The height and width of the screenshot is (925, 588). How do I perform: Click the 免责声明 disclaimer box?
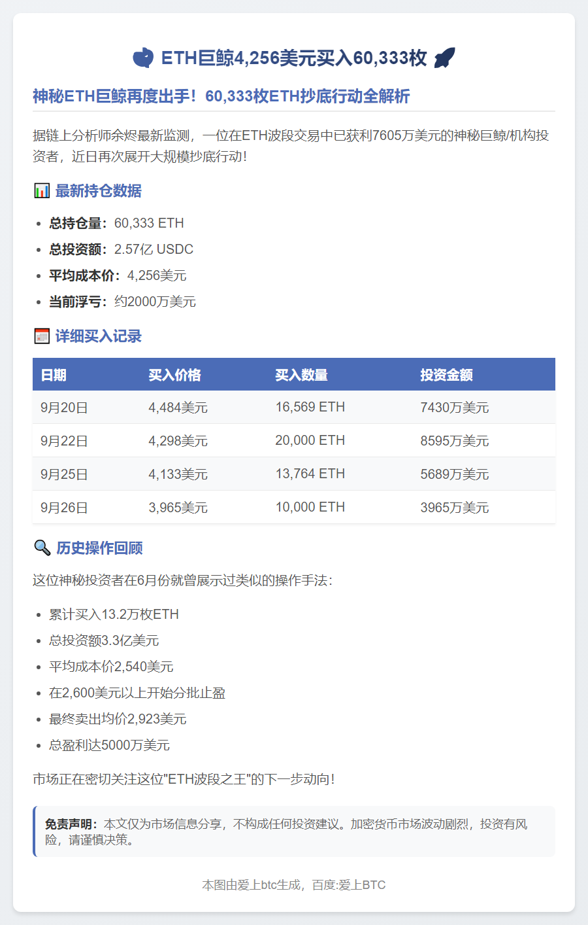tap(294, 831)
